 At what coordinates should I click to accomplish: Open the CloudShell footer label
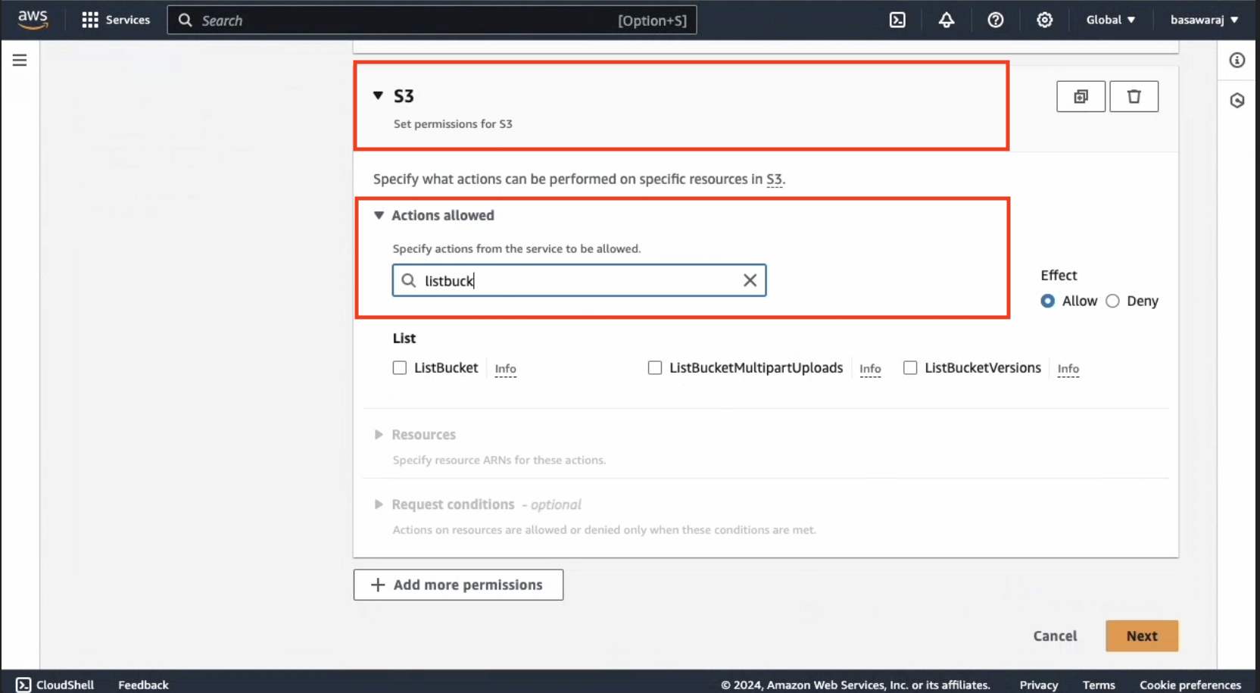point(65,685)
